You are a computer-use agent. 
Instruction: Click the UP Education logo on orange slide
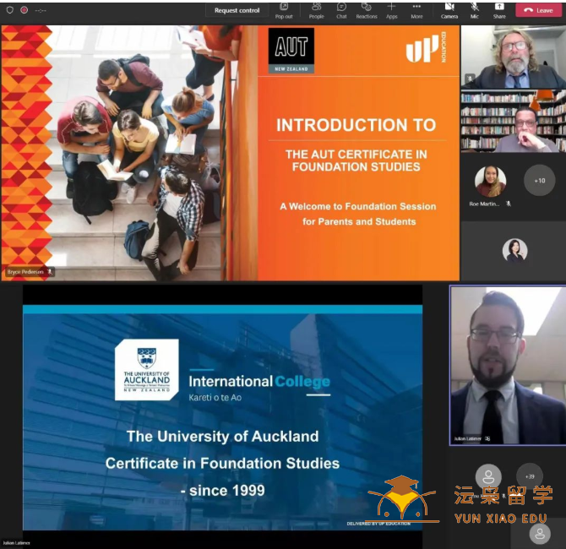(427, 47)
